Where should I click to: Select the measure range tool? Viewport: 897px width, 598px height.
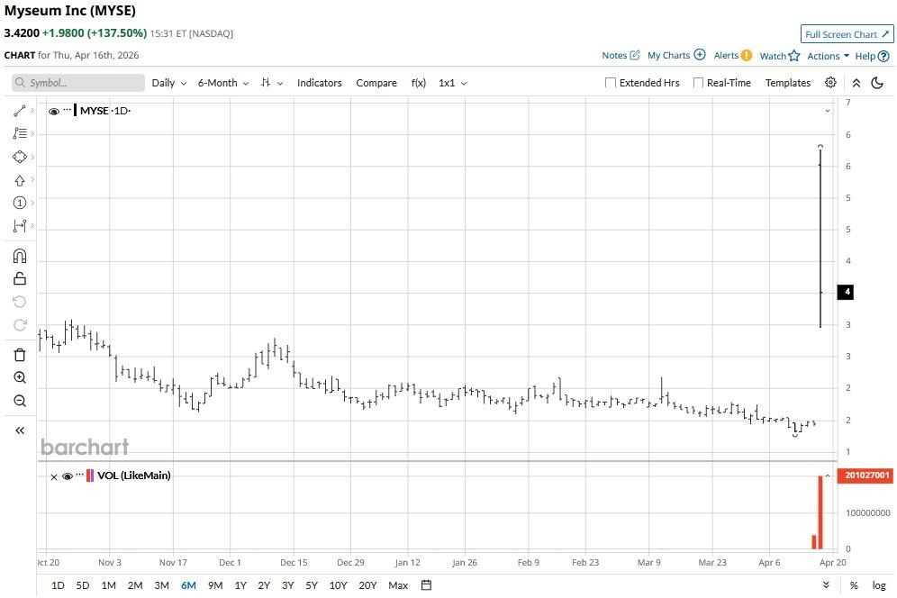pyautogui.click(x=20, y=226)
